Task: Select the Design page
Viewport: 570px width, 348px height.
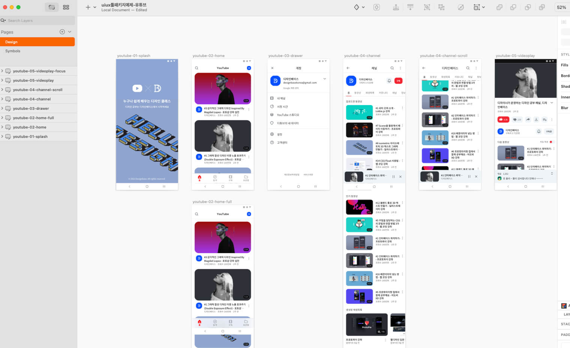Action: [x=37, y=42]
